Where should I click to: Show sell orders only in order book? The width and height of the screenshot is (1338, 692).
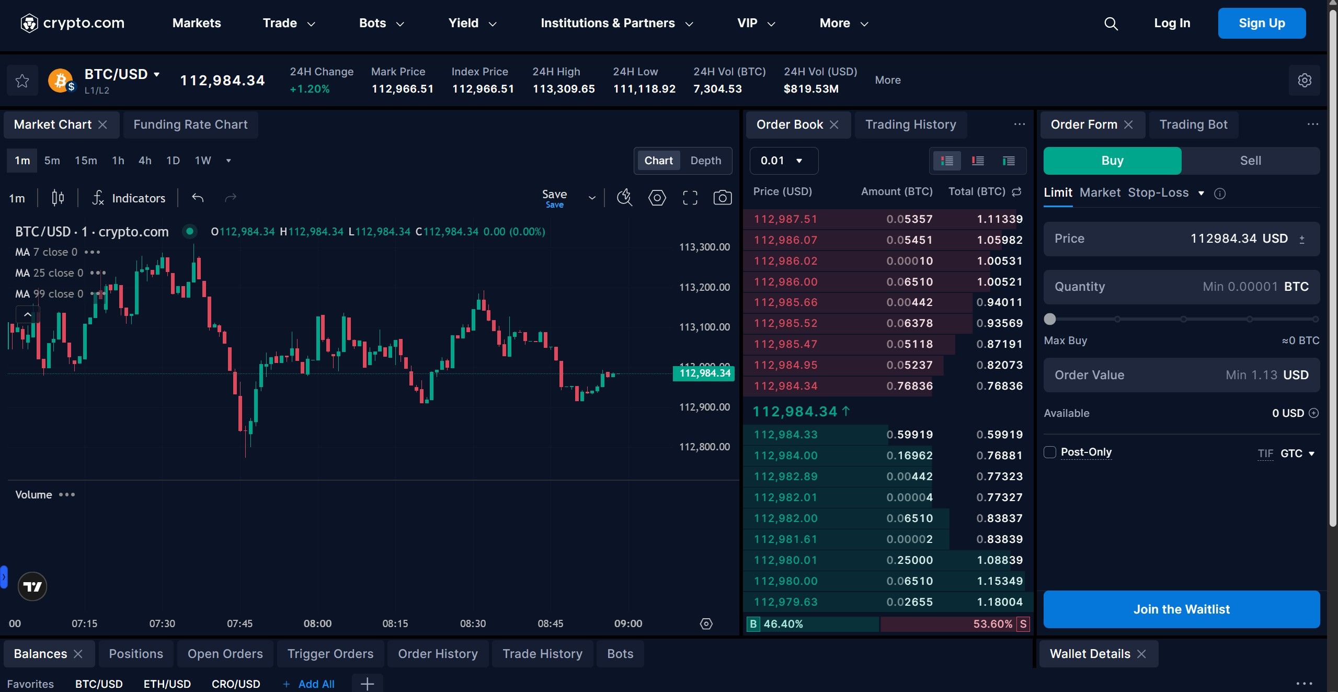tap(977, 161)
